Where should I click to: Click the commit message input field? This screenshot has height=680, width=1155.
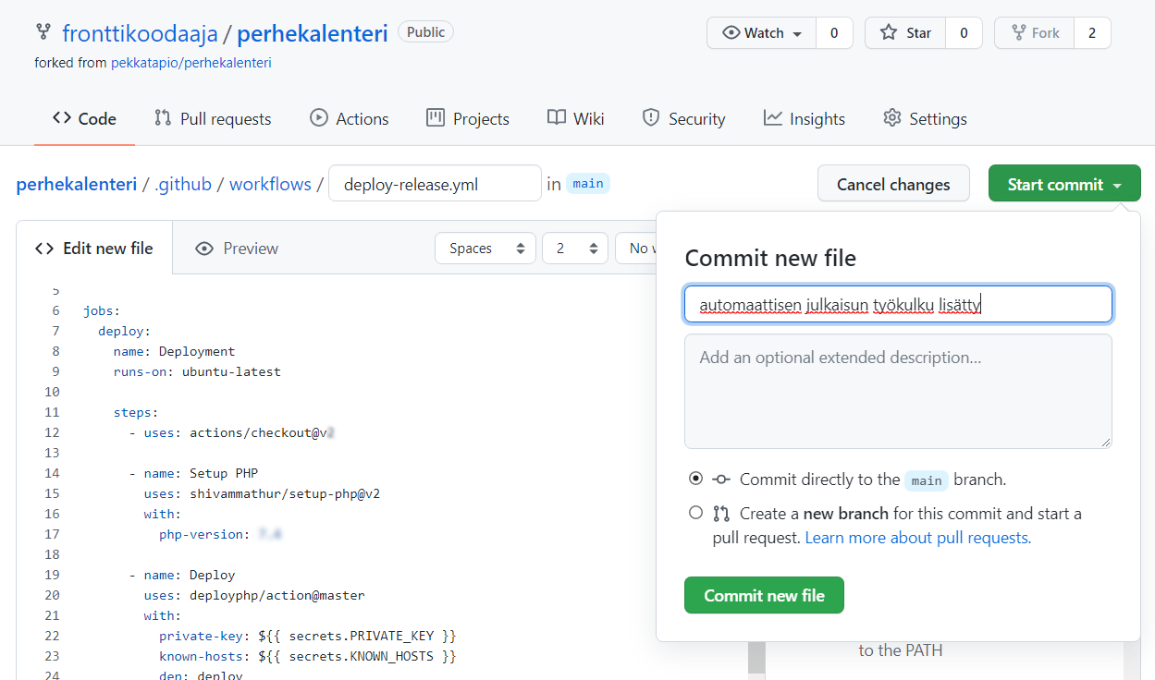pyautogui.click(x=898, y=304)
